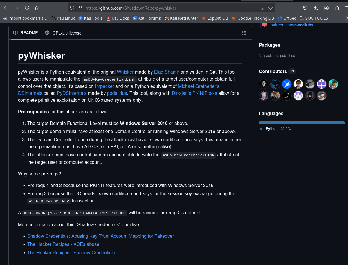Click the Languages heading
The image size is (348, 265).
pyautogui.click(x=271, y=114)
